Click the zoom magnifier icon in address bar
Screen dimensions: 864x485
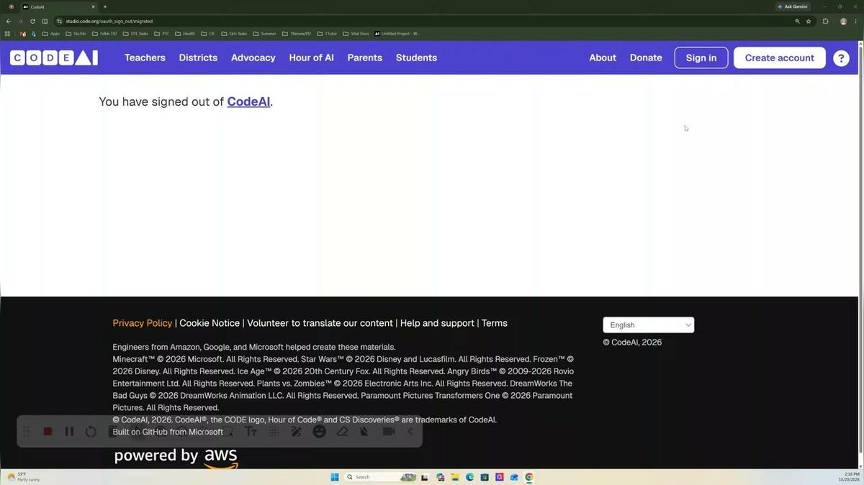[797, 22]
